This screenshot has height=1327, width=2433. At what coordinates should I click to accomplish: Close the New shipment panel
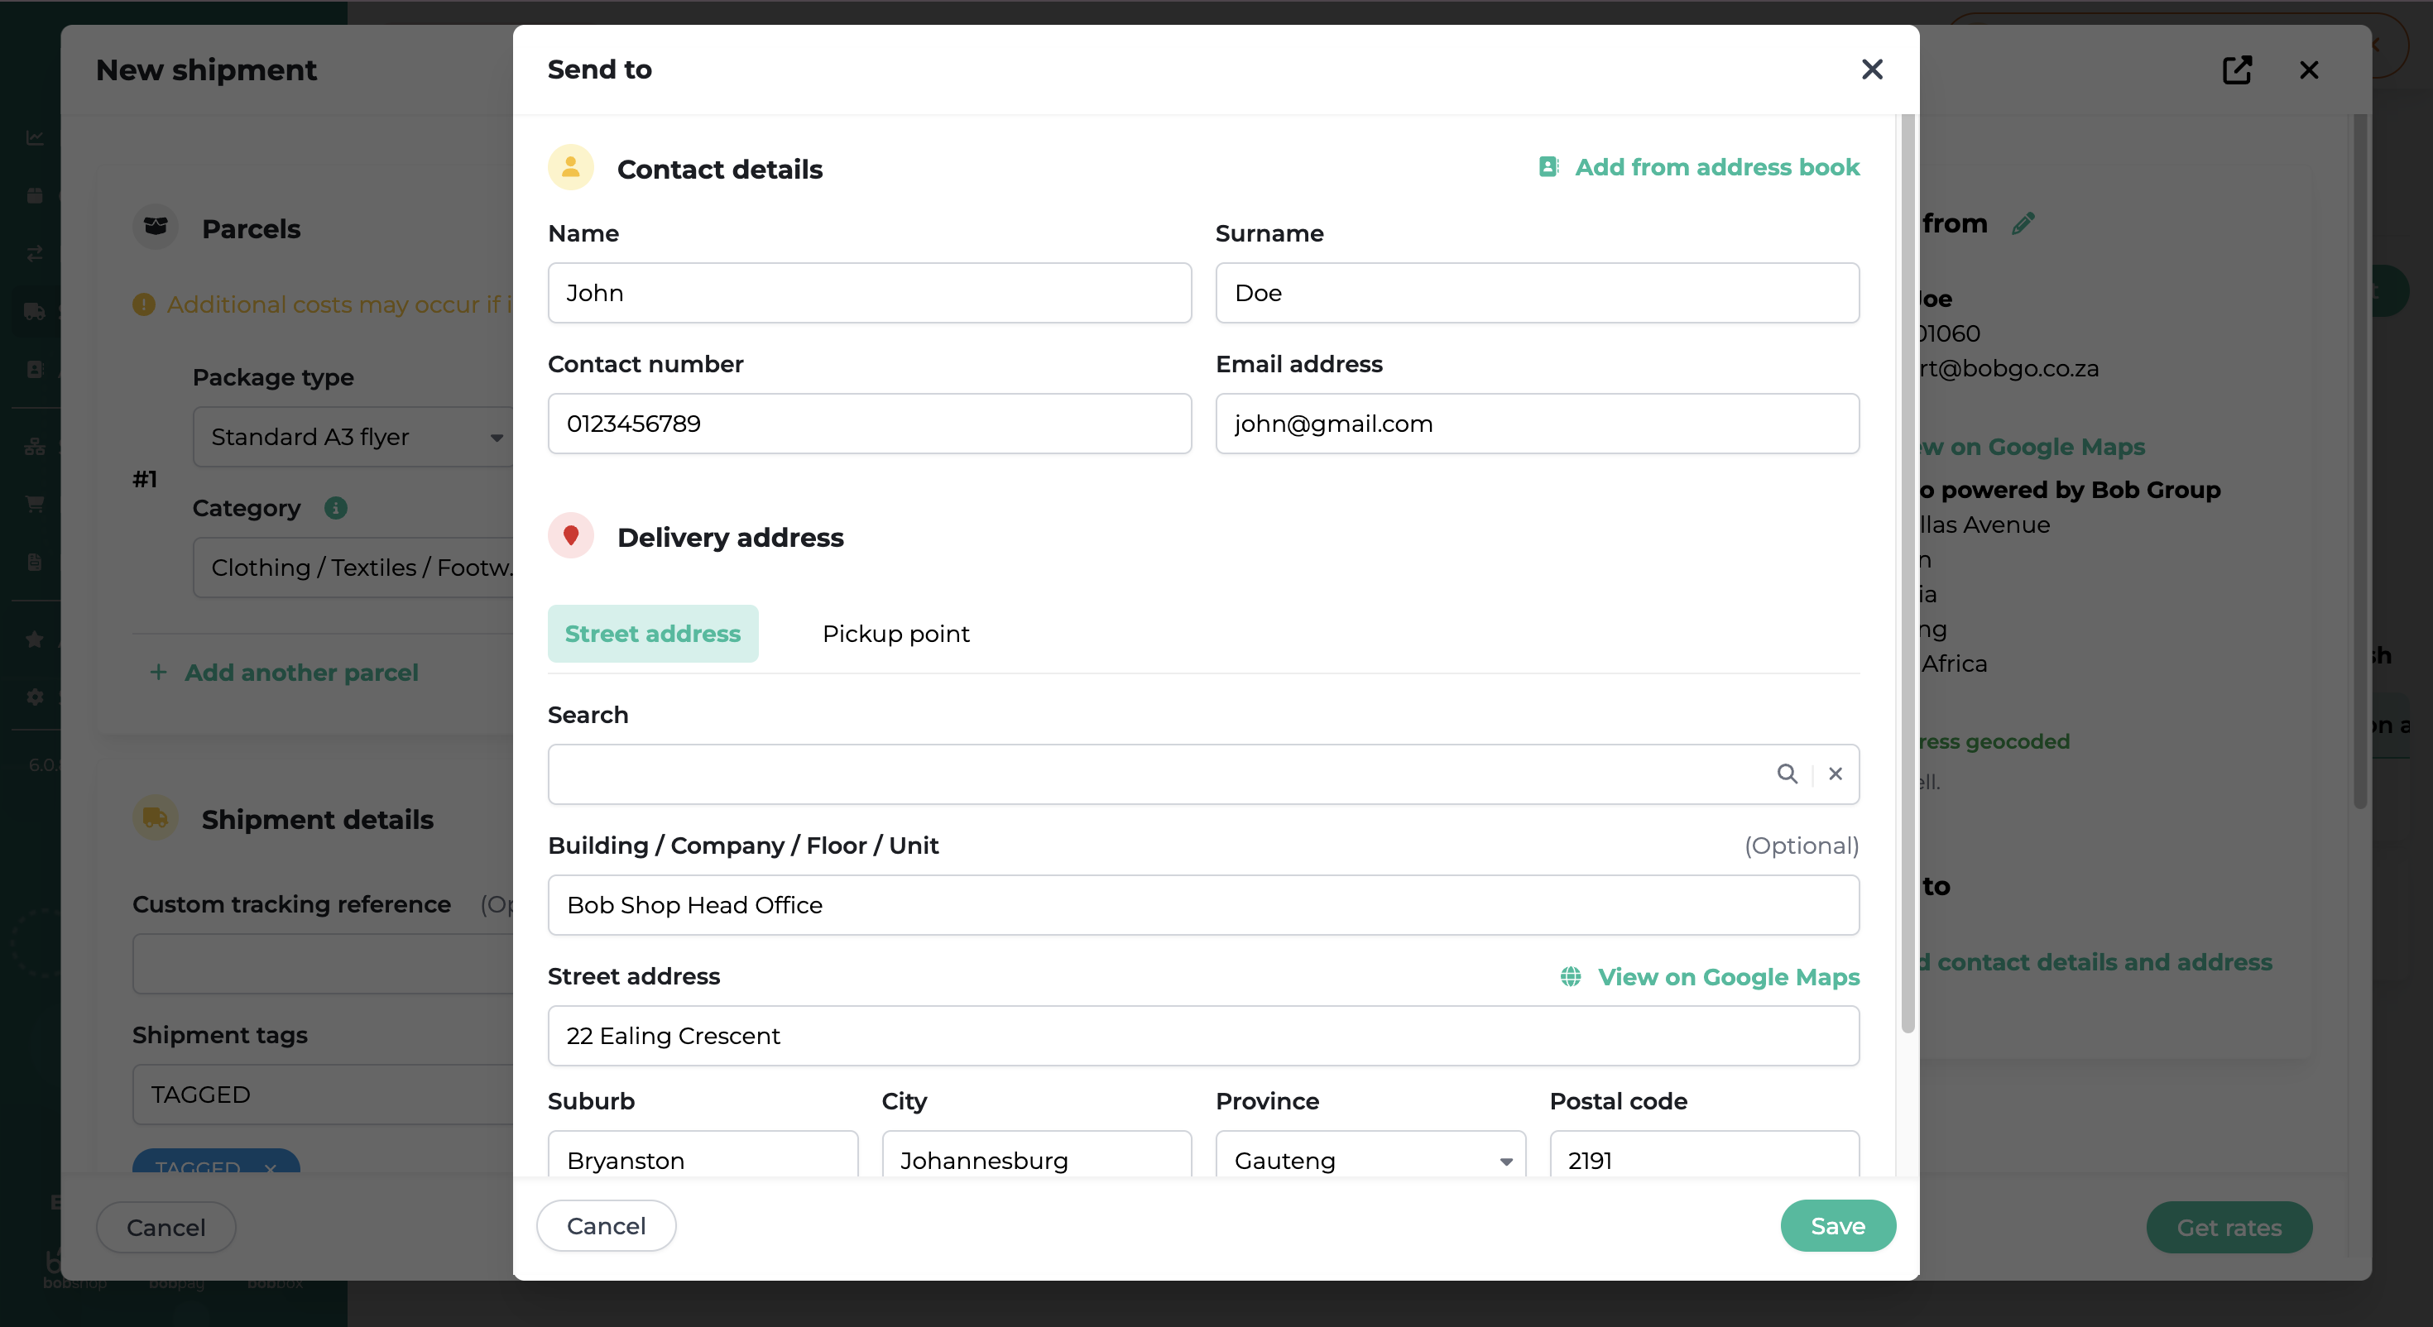coord(2308,69)
